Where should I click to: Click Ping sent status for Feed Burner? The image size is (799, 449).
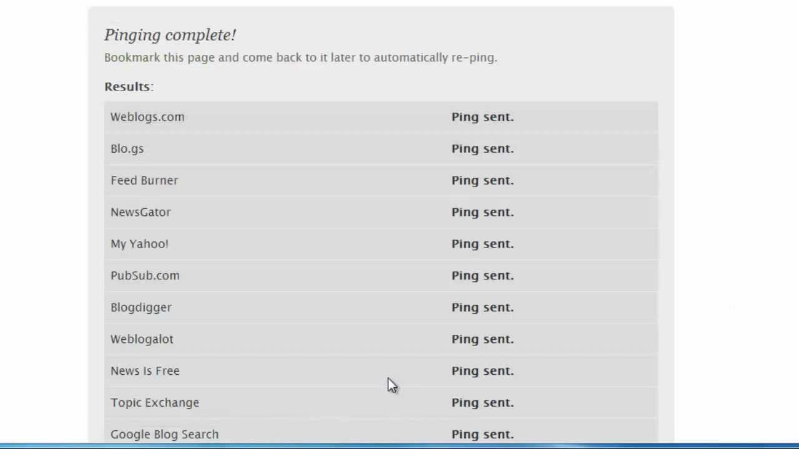tap(483, 180)
